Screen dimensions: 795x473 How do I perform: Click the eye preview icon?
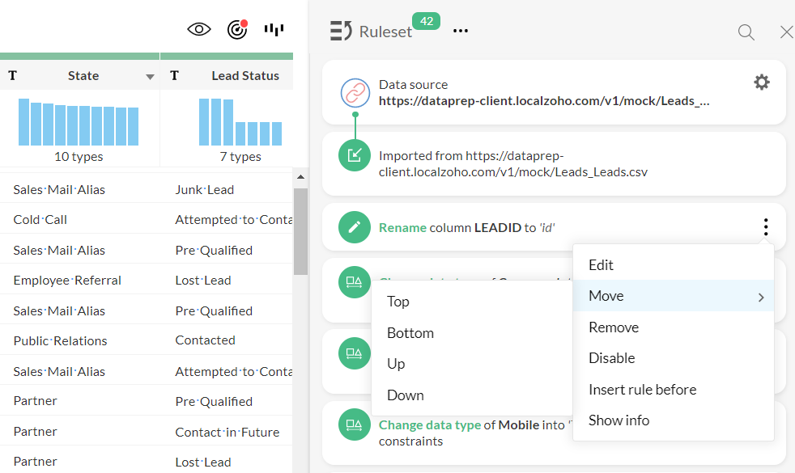198,30
